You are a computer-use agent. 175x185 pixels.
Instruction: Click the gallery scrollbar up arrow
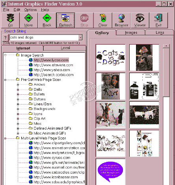(166, 46)
